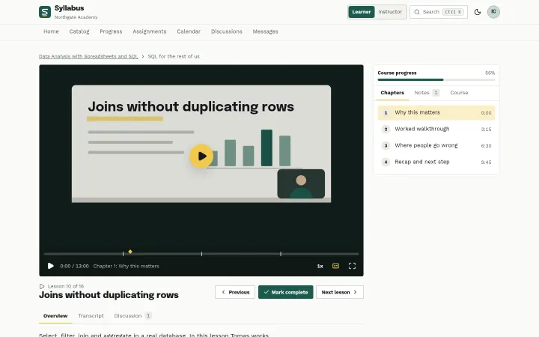Click the 9:45 timestamp
The height and width of the screenshot is (337, 539).
(486, 163)
